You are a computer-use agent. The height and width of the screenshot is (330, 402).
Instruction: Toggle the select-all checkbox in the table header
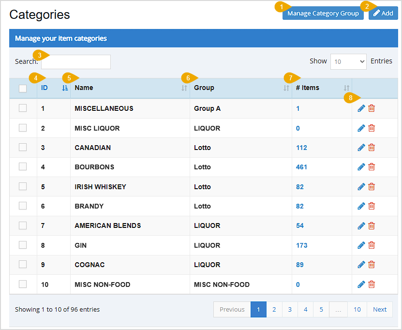tap(23, 87)
